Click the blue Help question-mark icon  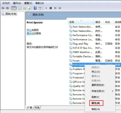35,8
